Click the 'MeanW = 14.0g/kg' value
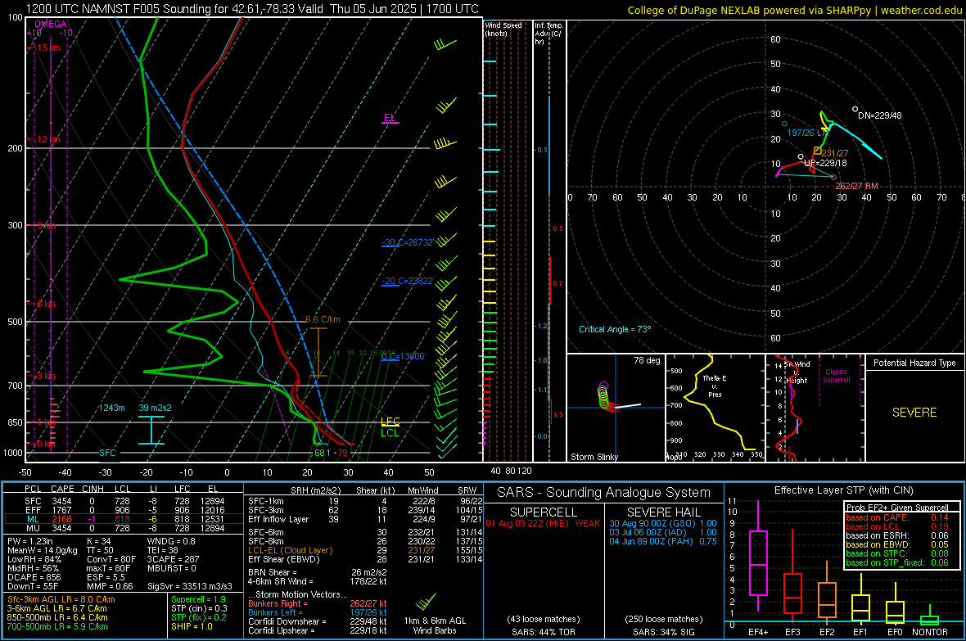 tap(43, 550)
